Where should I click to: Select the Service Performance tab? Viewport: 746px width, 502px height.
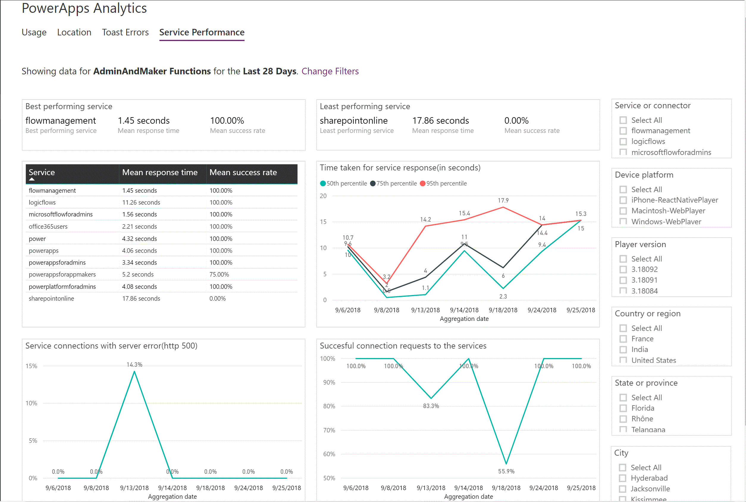(x=202, y=32)
